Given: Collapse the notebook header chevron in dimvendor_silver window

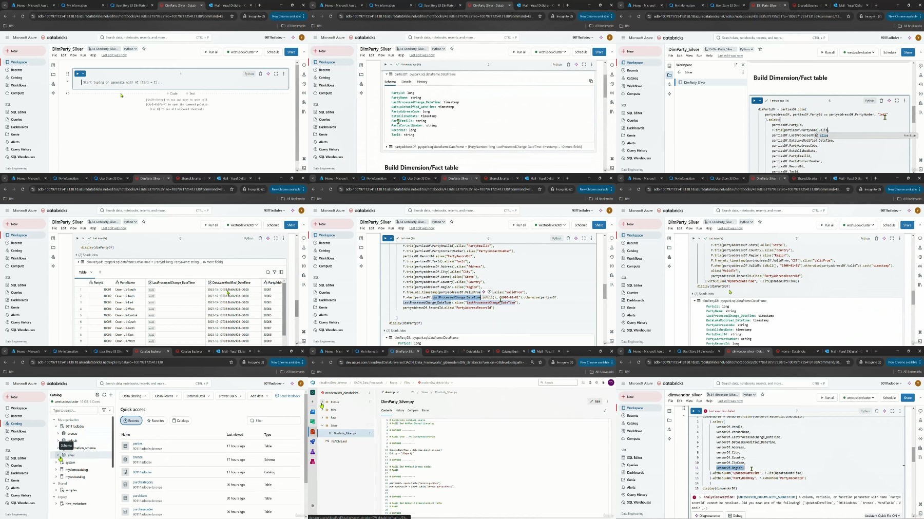Looking at the screenshot, I should click(920, 397).
